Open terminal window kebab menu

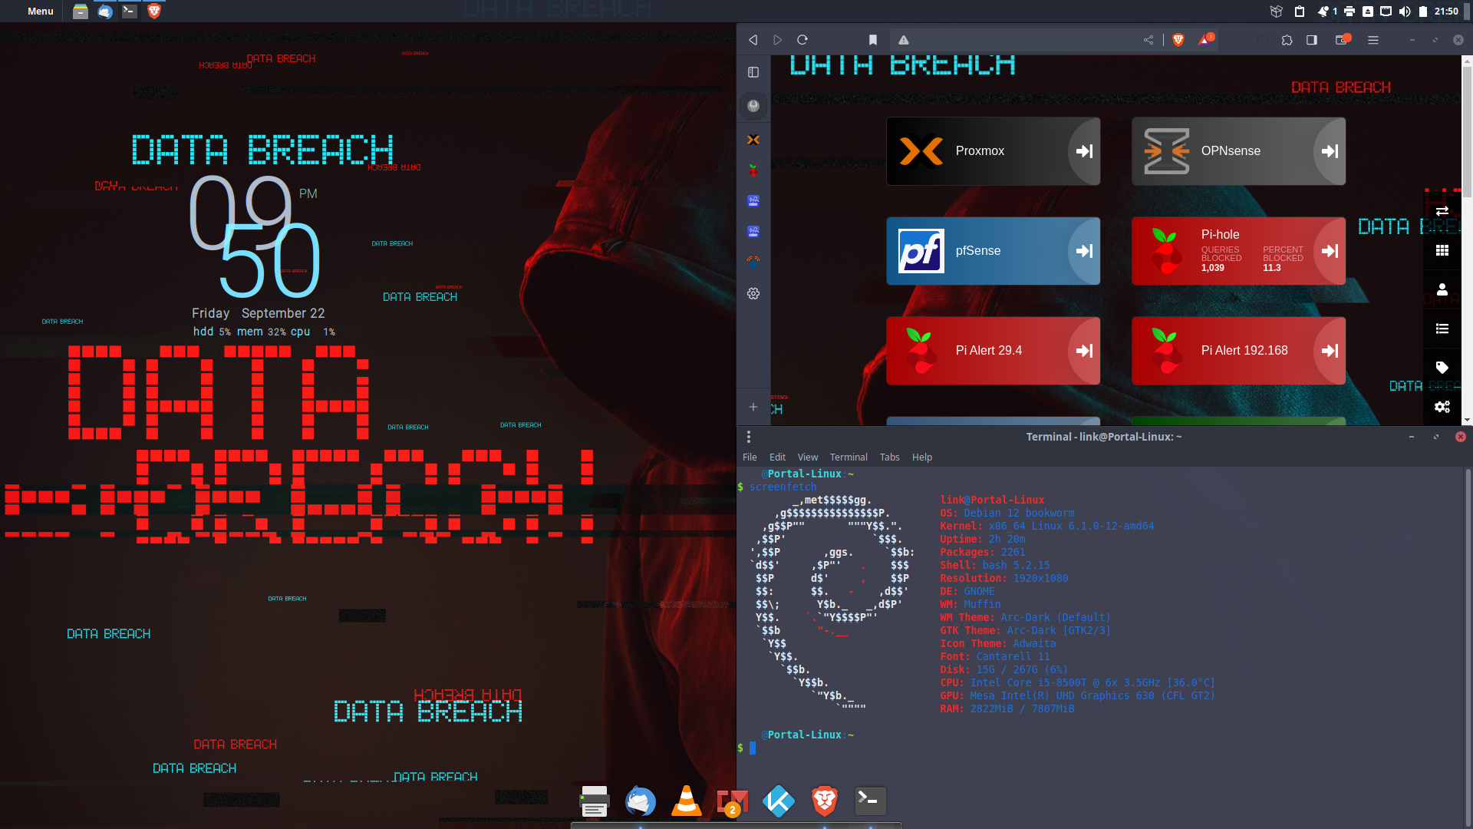click(x=749, y=437)
